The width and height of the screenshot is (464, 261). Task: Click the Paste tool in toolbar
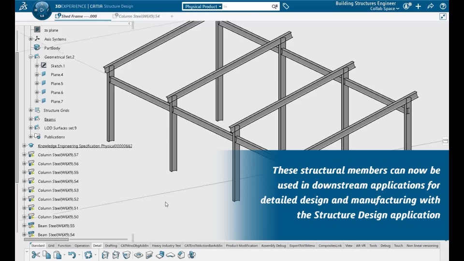pos(58,255)
